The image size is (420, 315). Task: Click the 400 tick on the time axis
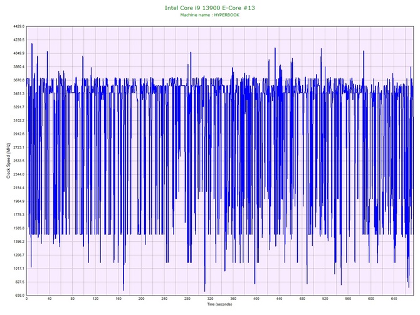(x=256, y=299)
